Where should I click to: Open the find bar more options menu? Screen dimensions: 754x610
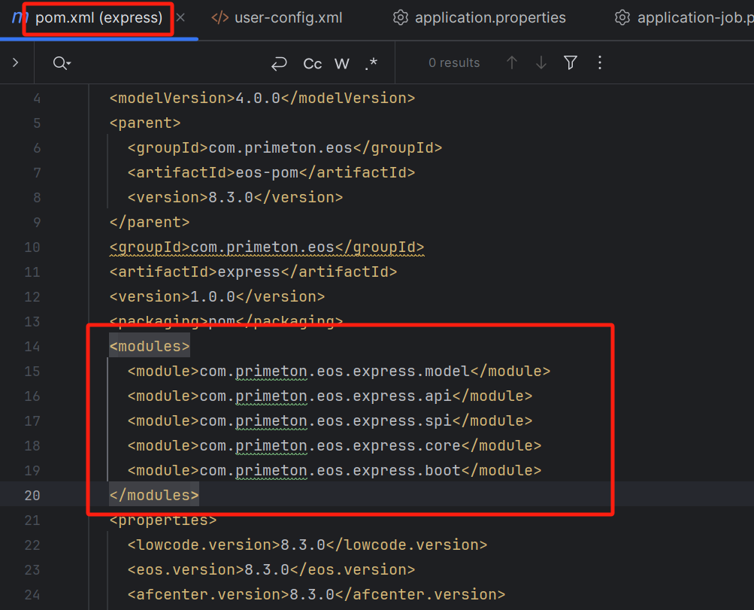tap(600, 63)
